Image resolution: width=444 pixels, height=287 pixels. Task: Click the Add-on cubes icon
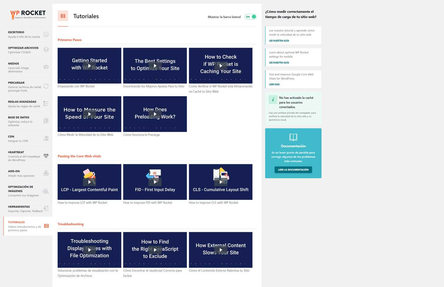pos(46,173)
